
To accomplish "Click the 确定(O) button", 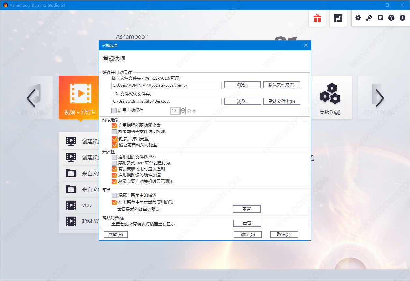I will point(248,234).
